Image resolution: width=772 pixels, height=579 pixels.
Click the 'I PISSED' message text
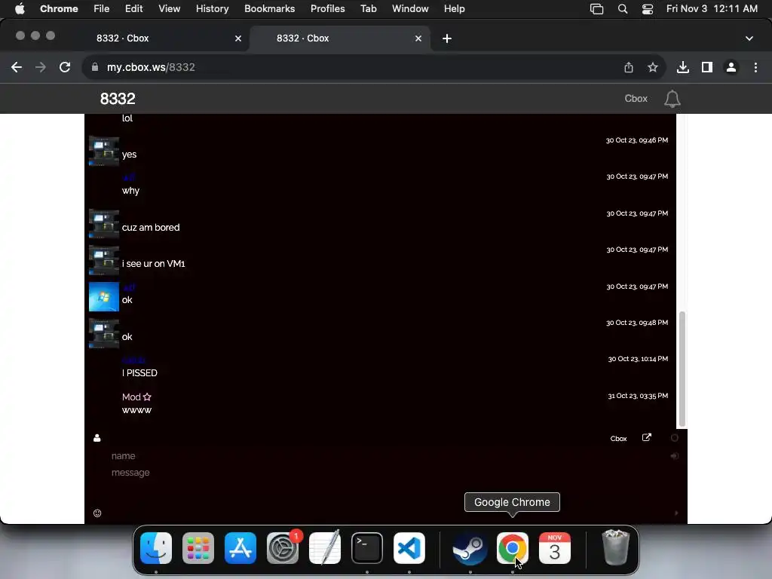(x=139, y=372)
